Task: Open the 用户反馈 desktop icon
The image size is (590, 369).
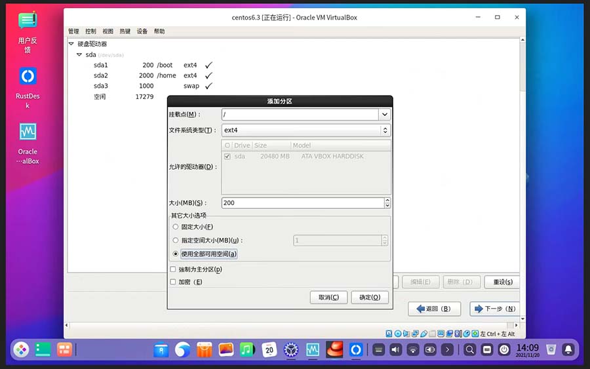Action: click(28, 21)
